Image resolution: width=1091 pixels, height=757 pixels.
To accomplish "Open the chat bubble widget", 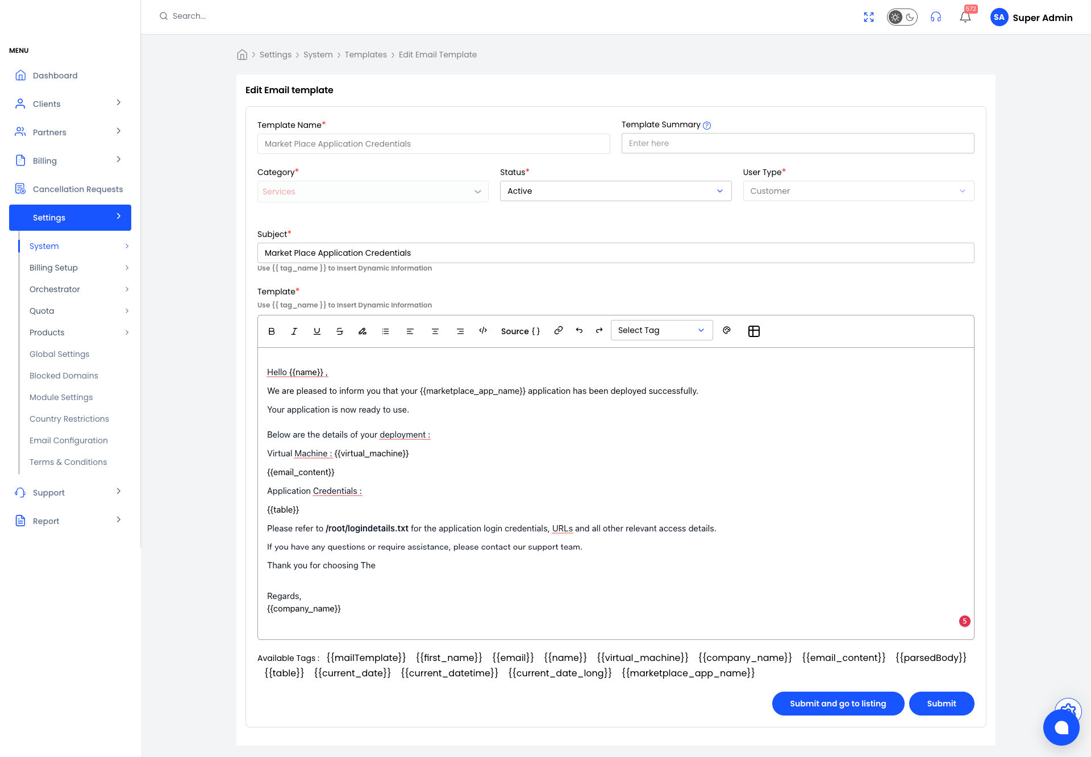I will point(1061,727).
